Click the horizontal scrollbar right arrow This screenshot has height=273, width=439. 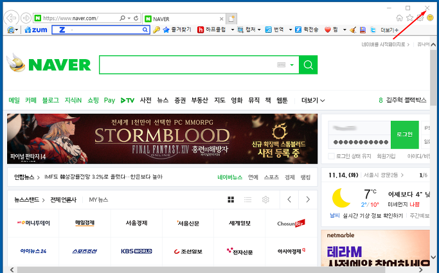click(x=420, y=270)
